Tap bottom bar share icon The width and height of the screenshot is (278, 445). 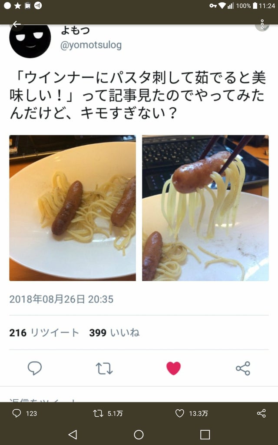click(261, 413)
